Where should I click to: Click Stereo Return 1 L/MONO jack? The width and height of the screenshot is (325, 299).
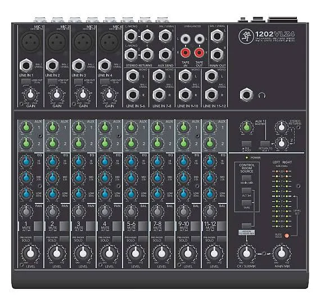[x=131, y=37]
